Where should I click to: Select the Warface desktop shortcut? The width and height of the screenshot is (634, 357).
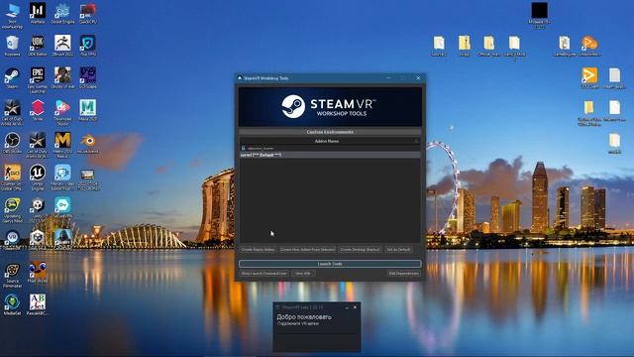tap(38, 13)
